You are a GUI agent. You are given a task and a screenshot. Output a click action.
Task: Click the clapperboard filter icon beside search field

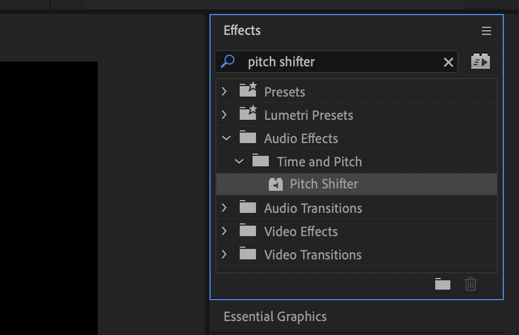480,61
